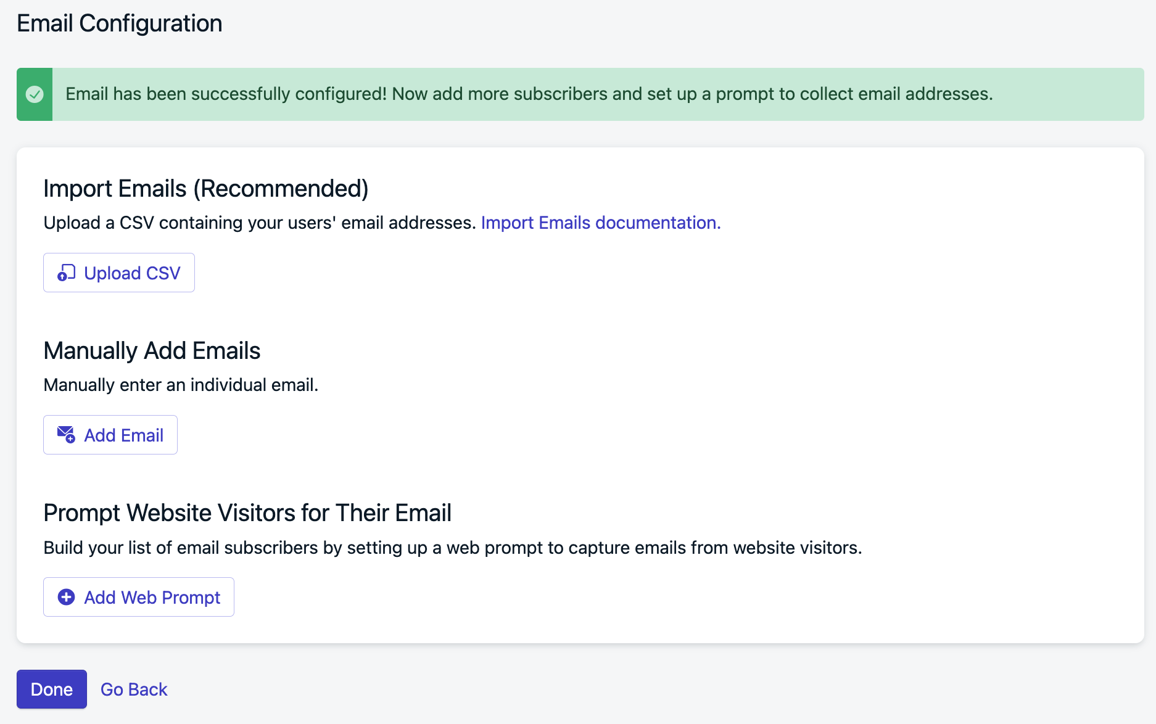Click the envelope icon beside Add Email
1156x724 pixels.
(66, 435)
